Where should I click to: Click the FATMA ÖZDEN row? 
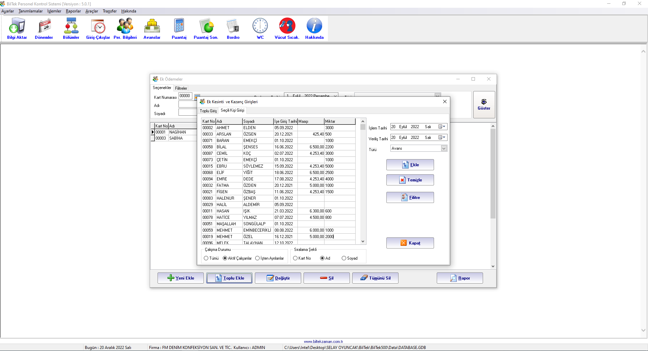pos(279,185)
